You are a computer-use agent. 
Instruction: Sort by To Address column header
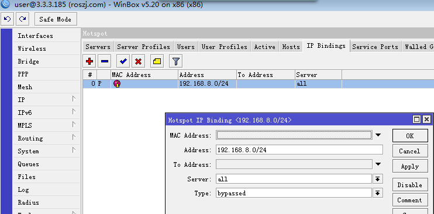pos(266,75)
